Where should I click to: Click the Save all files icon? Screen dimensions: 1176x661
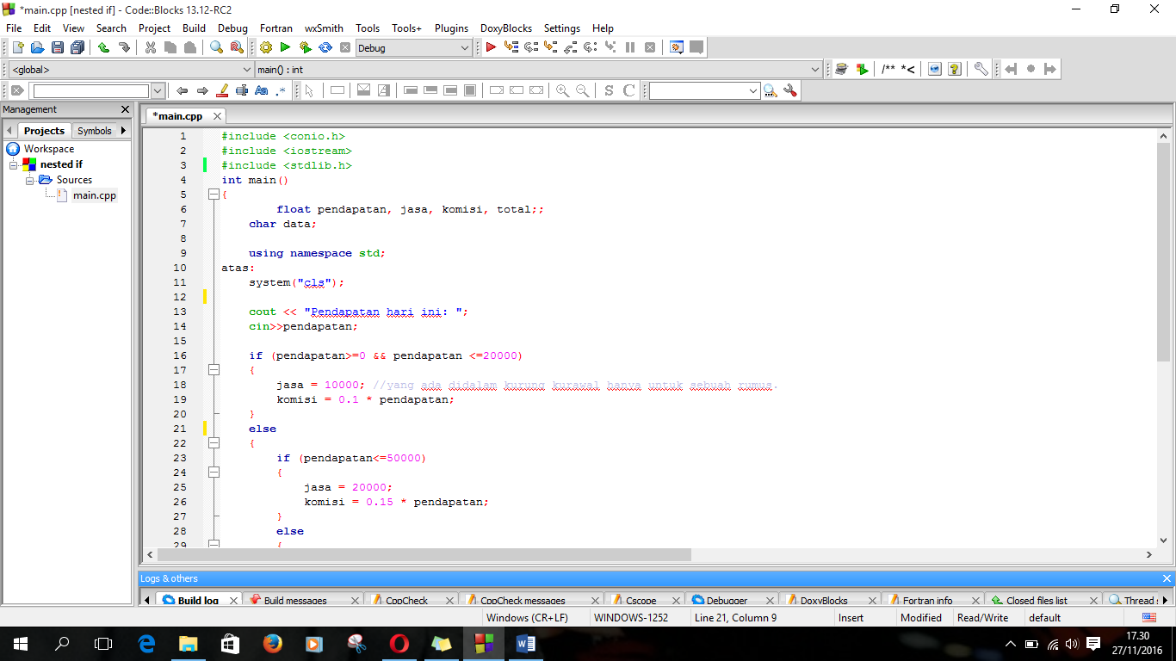77,48
